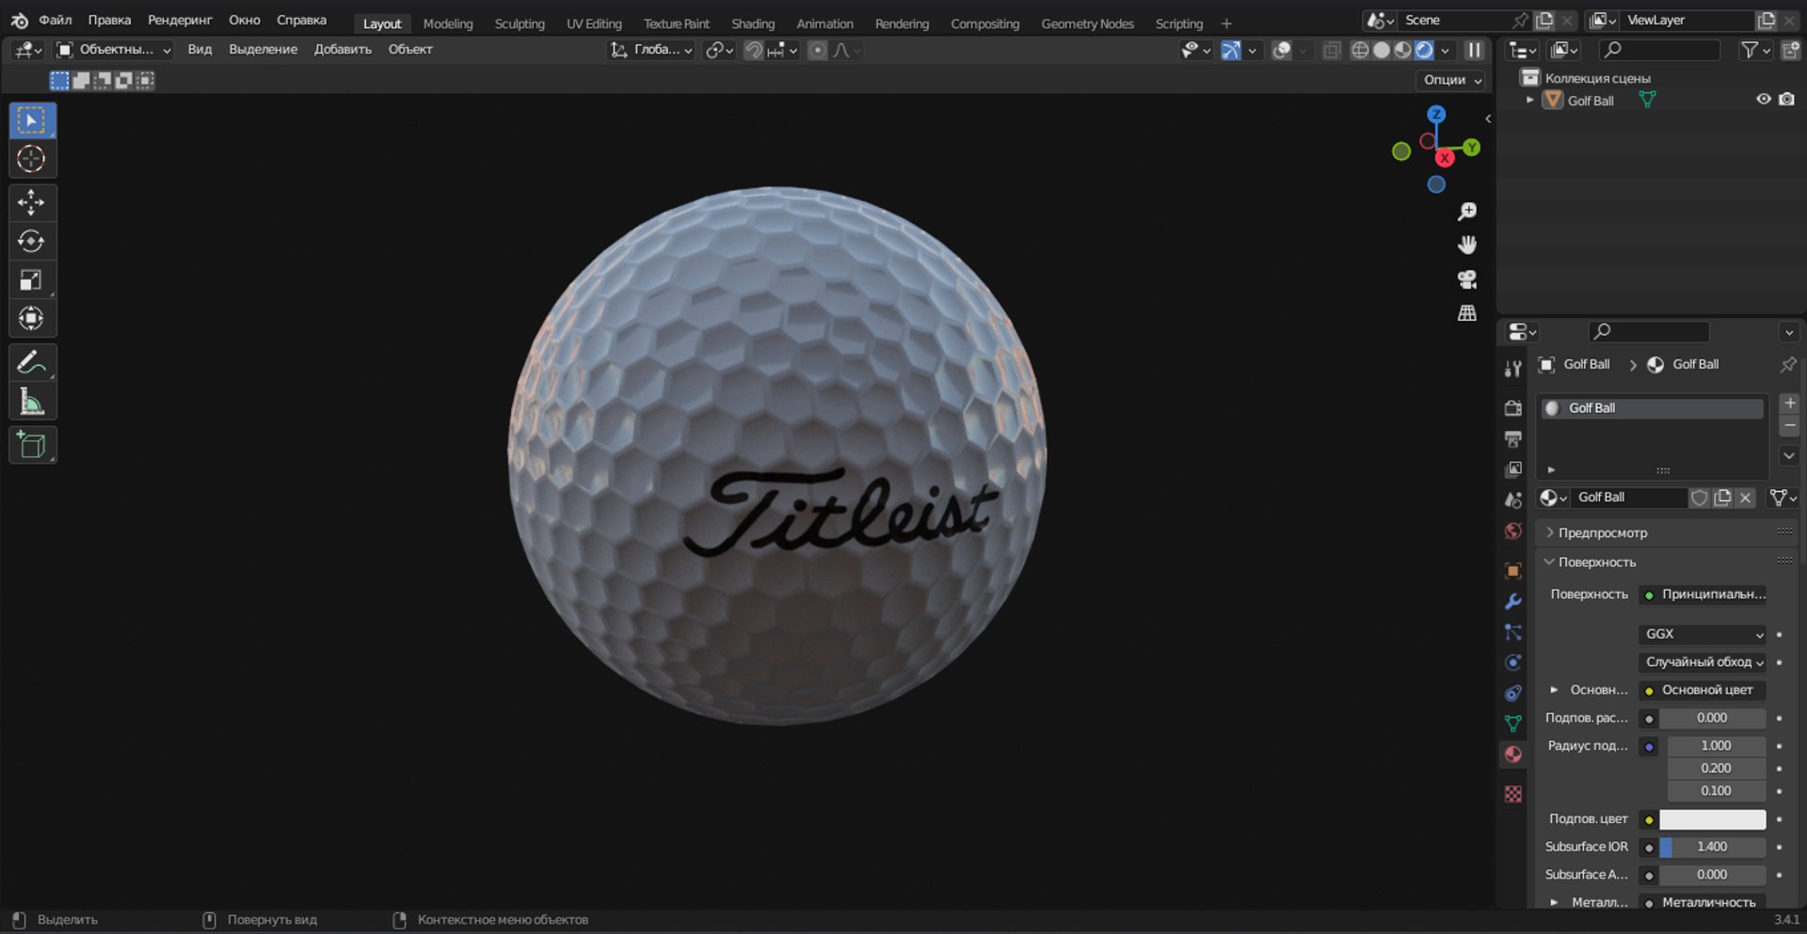Image resolution: width=1807 pixels, height=934 pixels.
Task: Open the Object Data mesh properties tab
Action: tap(1512, 723)
